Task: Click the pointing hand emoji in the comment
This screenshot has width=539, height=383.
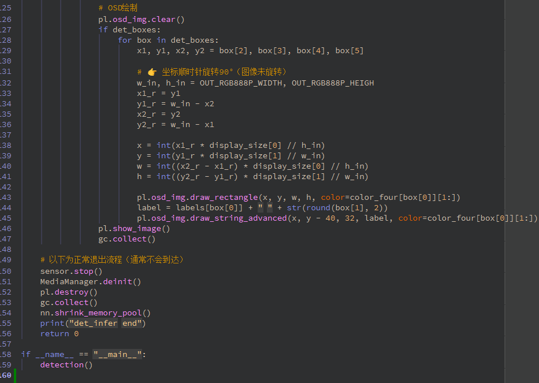Action: (152, 72)
